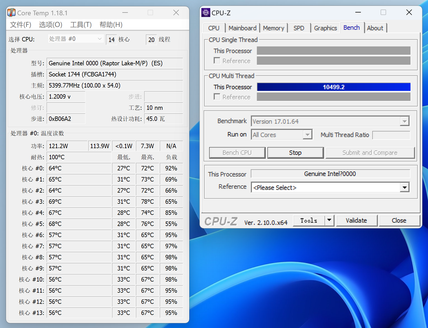Screen dimensions: 428x328
Task: Click the 核心 #3 temperature 69°C
Action: coord(79,202)
